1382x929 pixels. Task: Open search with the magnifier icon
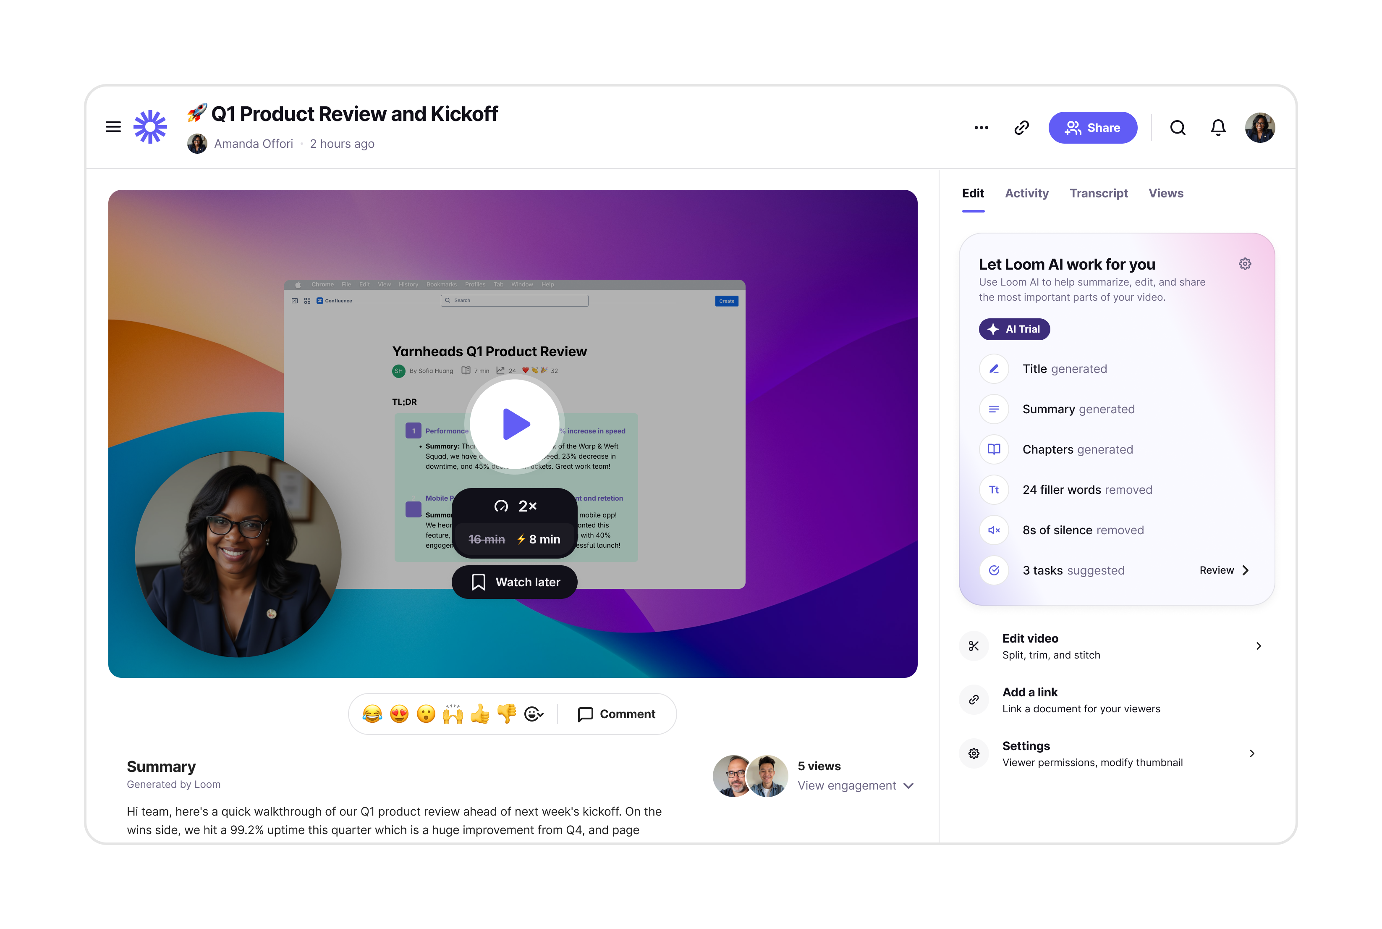click(x=1177, y=127)
